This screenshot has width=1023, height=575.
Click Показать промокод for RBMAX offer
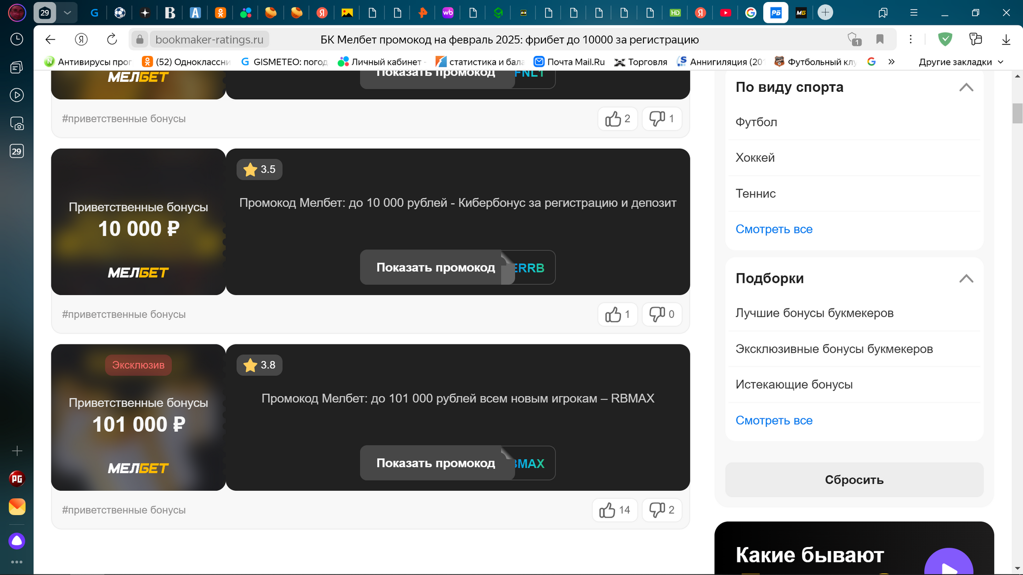[435, 463]
